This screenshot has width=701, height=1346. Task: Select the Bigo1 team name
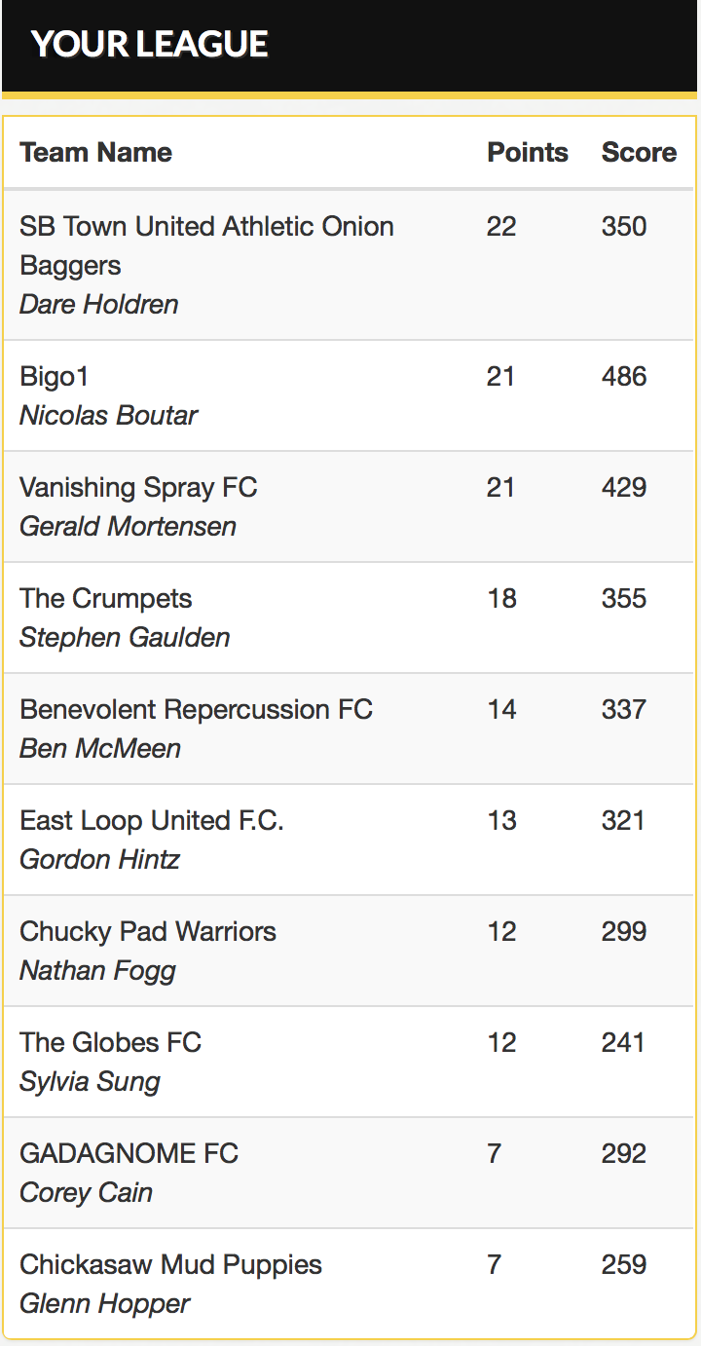(54, 376)
